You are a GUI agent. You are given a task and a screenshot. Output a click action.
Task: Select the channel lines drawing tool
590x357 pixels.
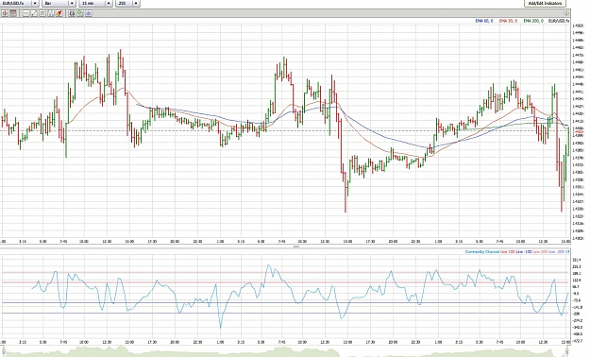(51, 13)
